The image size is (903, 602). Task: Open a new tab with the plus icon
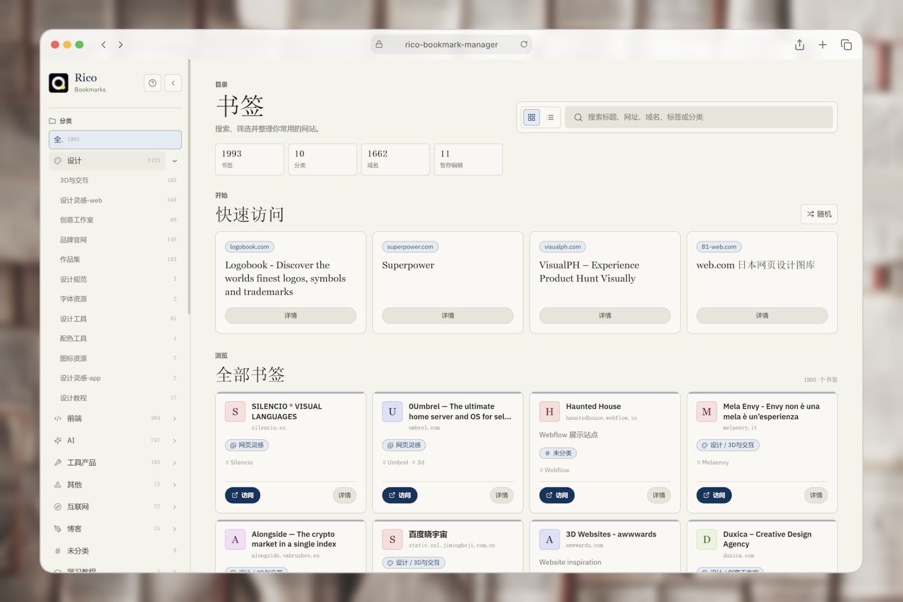[x=823, y=45]
